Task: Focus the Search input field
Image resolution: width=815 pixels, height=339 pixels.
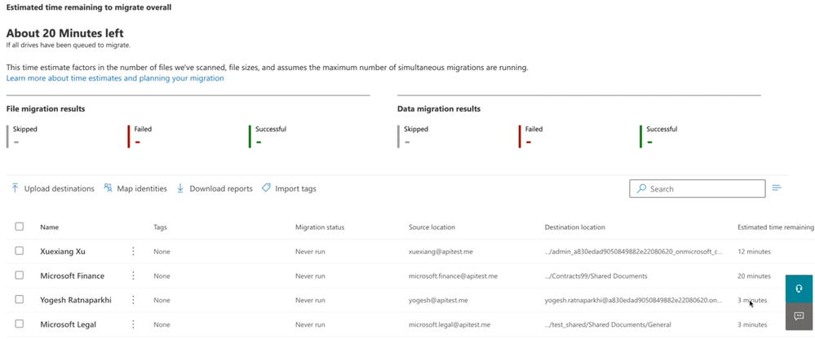Action: point(704,189)
